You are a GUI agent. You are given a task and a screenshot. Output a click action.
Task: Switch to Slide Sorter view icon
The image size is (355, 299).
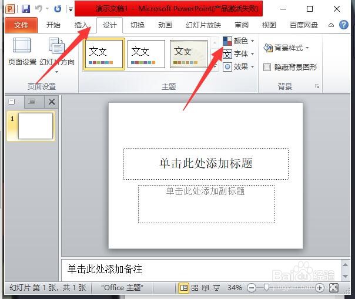pyautogui.click(x=195, y=288)
